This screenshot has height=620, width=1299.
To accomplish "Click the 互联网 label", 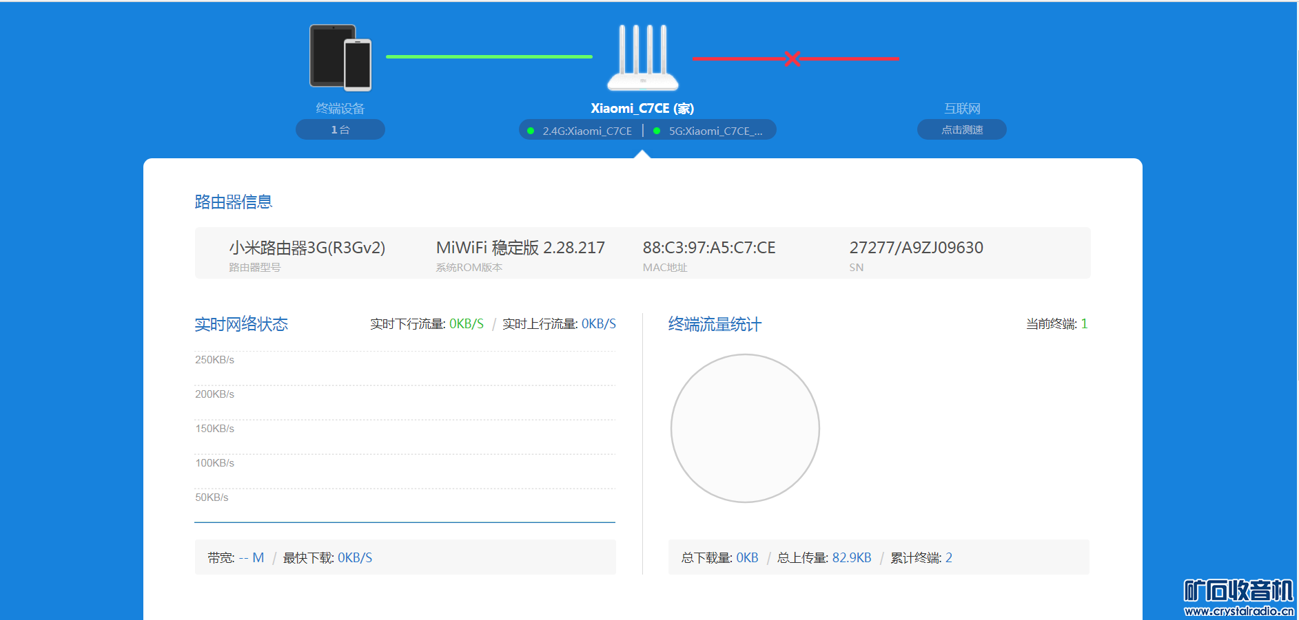I will pos(962,109).
